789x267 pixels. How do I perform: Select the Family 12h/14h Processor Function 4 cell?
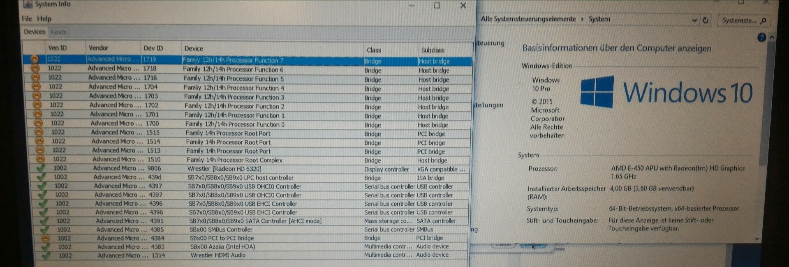click(x=273, y=88)
